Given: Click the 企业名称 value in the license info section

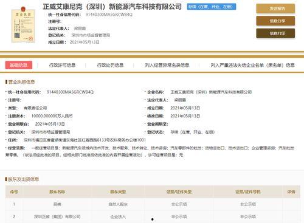Looking at the screenshot, I should tap(211, 92).
